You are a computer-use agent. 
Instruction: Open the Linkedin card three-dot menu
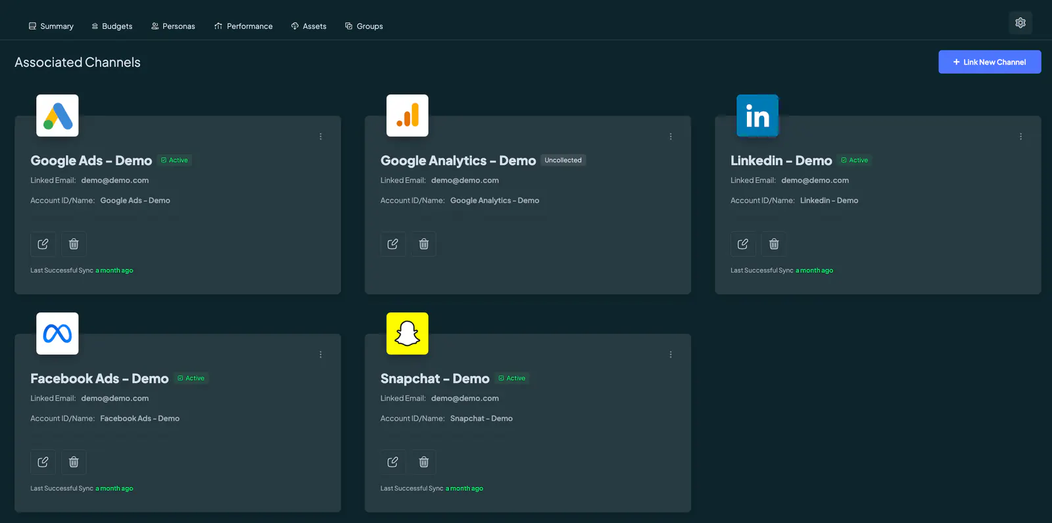(1020, 137)
